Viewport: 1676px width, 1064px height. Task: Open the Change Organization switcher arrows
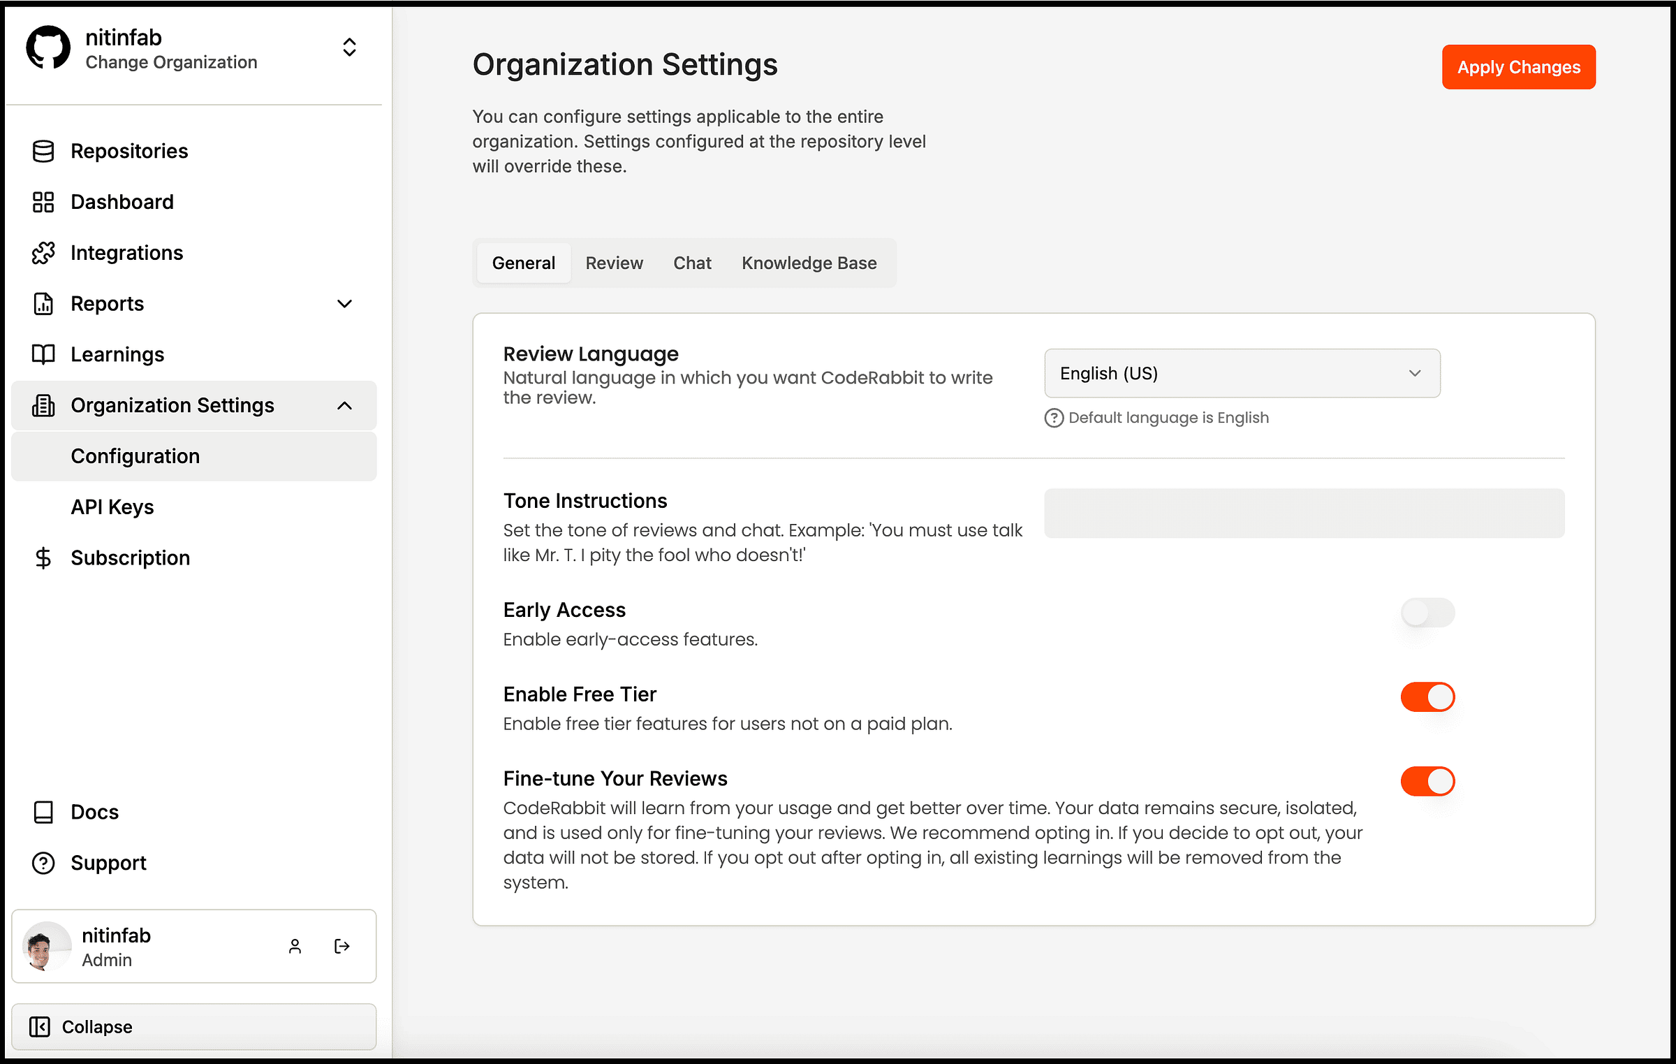coord(349,48)
